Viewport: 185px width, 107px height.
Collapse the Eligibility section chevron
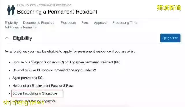tap(7, 38)
